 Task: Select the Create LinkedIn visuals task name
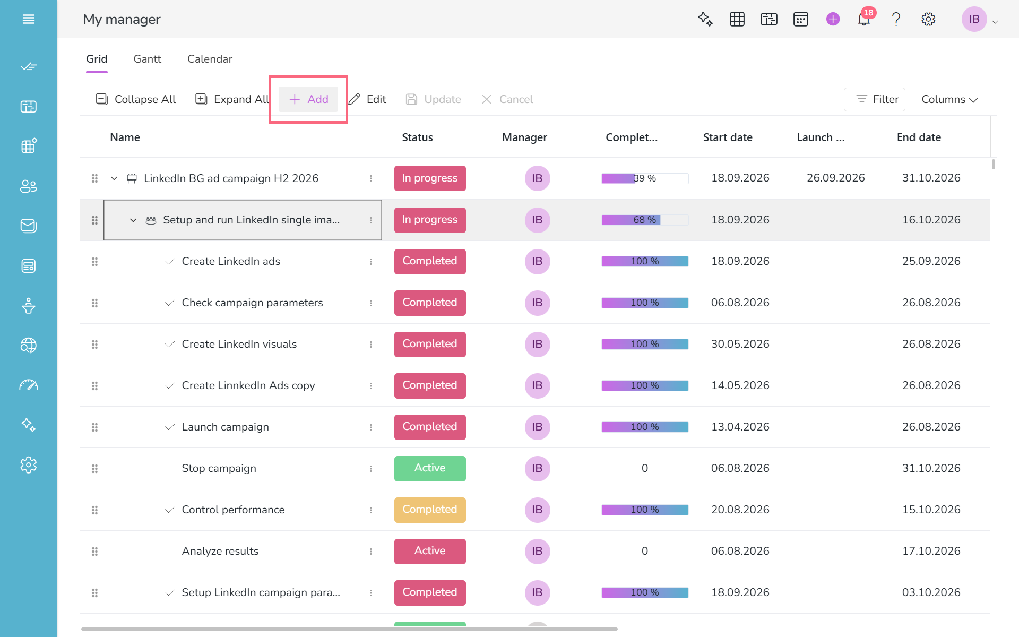click(x=239, y=344)
